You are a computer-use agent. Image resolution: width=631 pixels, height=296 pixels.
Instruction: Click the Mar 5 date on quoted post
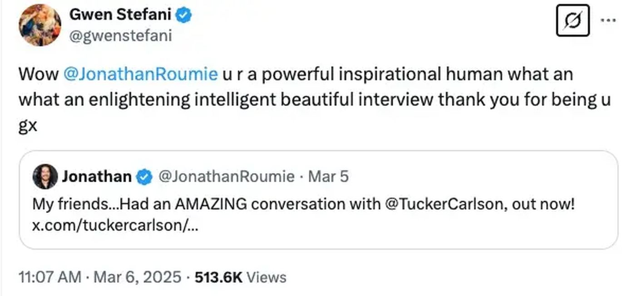pyautogui.click(x=328, y=177)
